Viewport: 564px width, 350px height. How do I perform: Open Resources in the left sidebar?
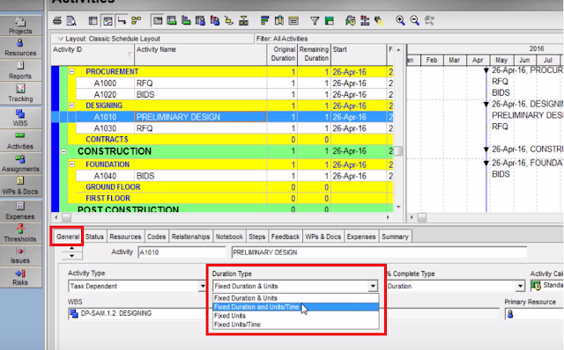20,47
